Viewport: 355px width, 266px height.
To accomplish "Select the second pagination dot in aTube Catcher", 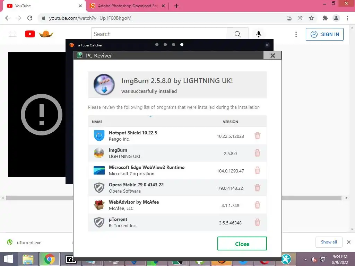I will 165,45.
